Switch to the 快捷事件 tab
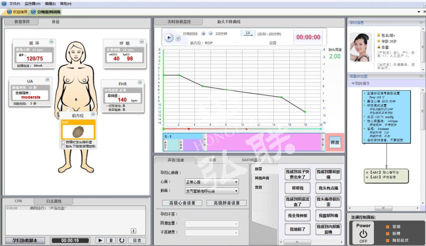 pyautogui.click(x=22, y=22)
